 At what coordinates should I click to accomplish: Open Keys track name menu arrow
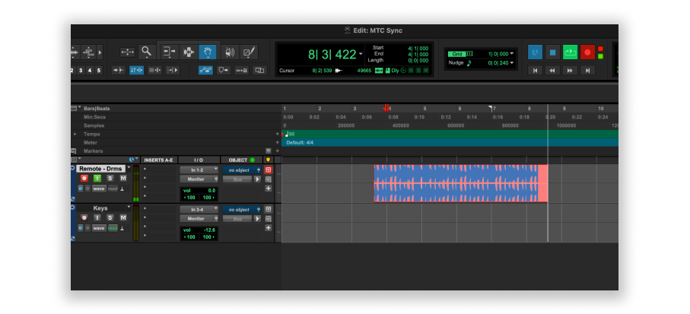(129, 207)
